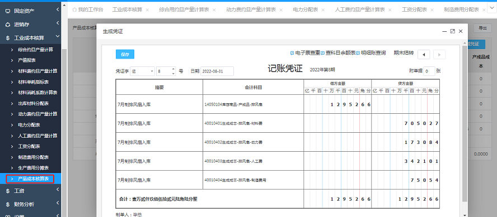Close the 人工费约旦产量计算表 tab
497x217 pixels.
[x=390, y=10]
